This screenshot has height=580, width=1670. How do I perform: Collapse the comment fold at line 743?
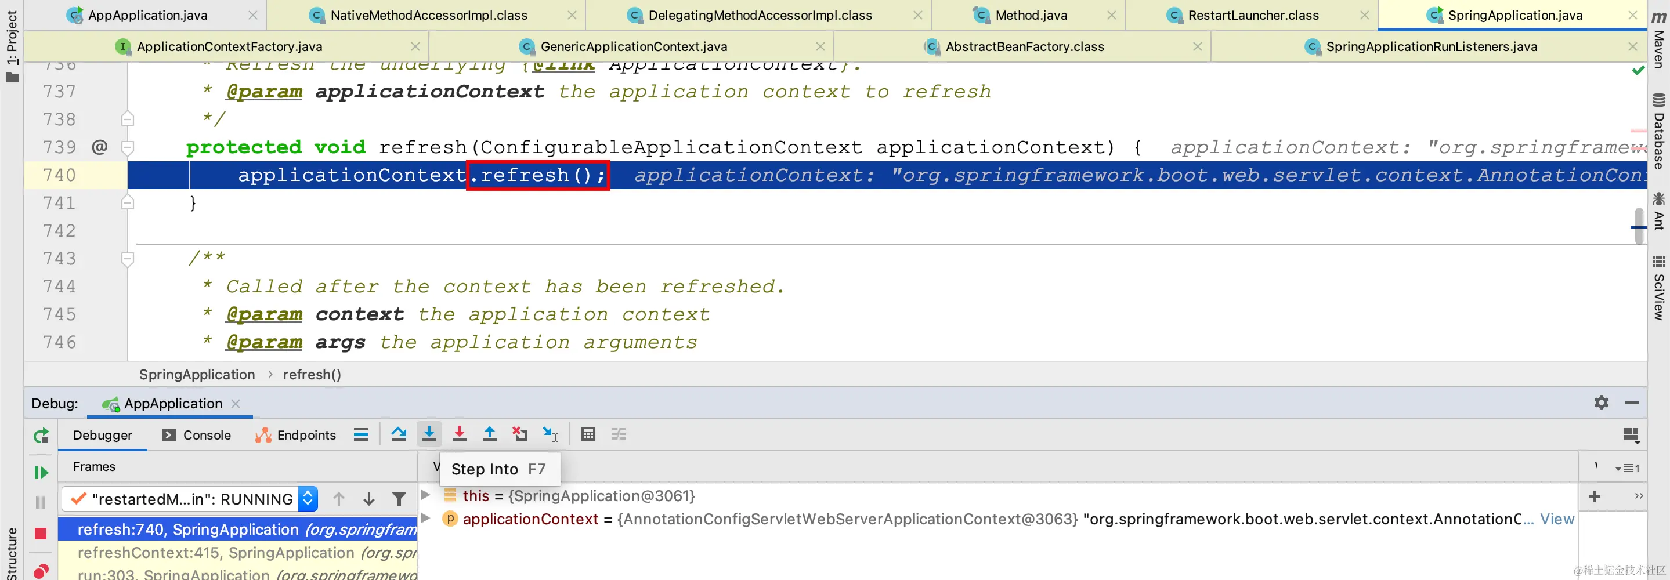128,259
